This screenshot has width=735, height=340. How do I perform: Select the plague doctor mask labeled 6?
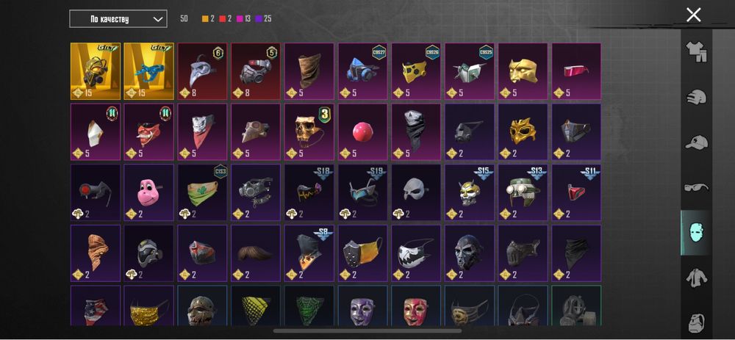point(203,71)
